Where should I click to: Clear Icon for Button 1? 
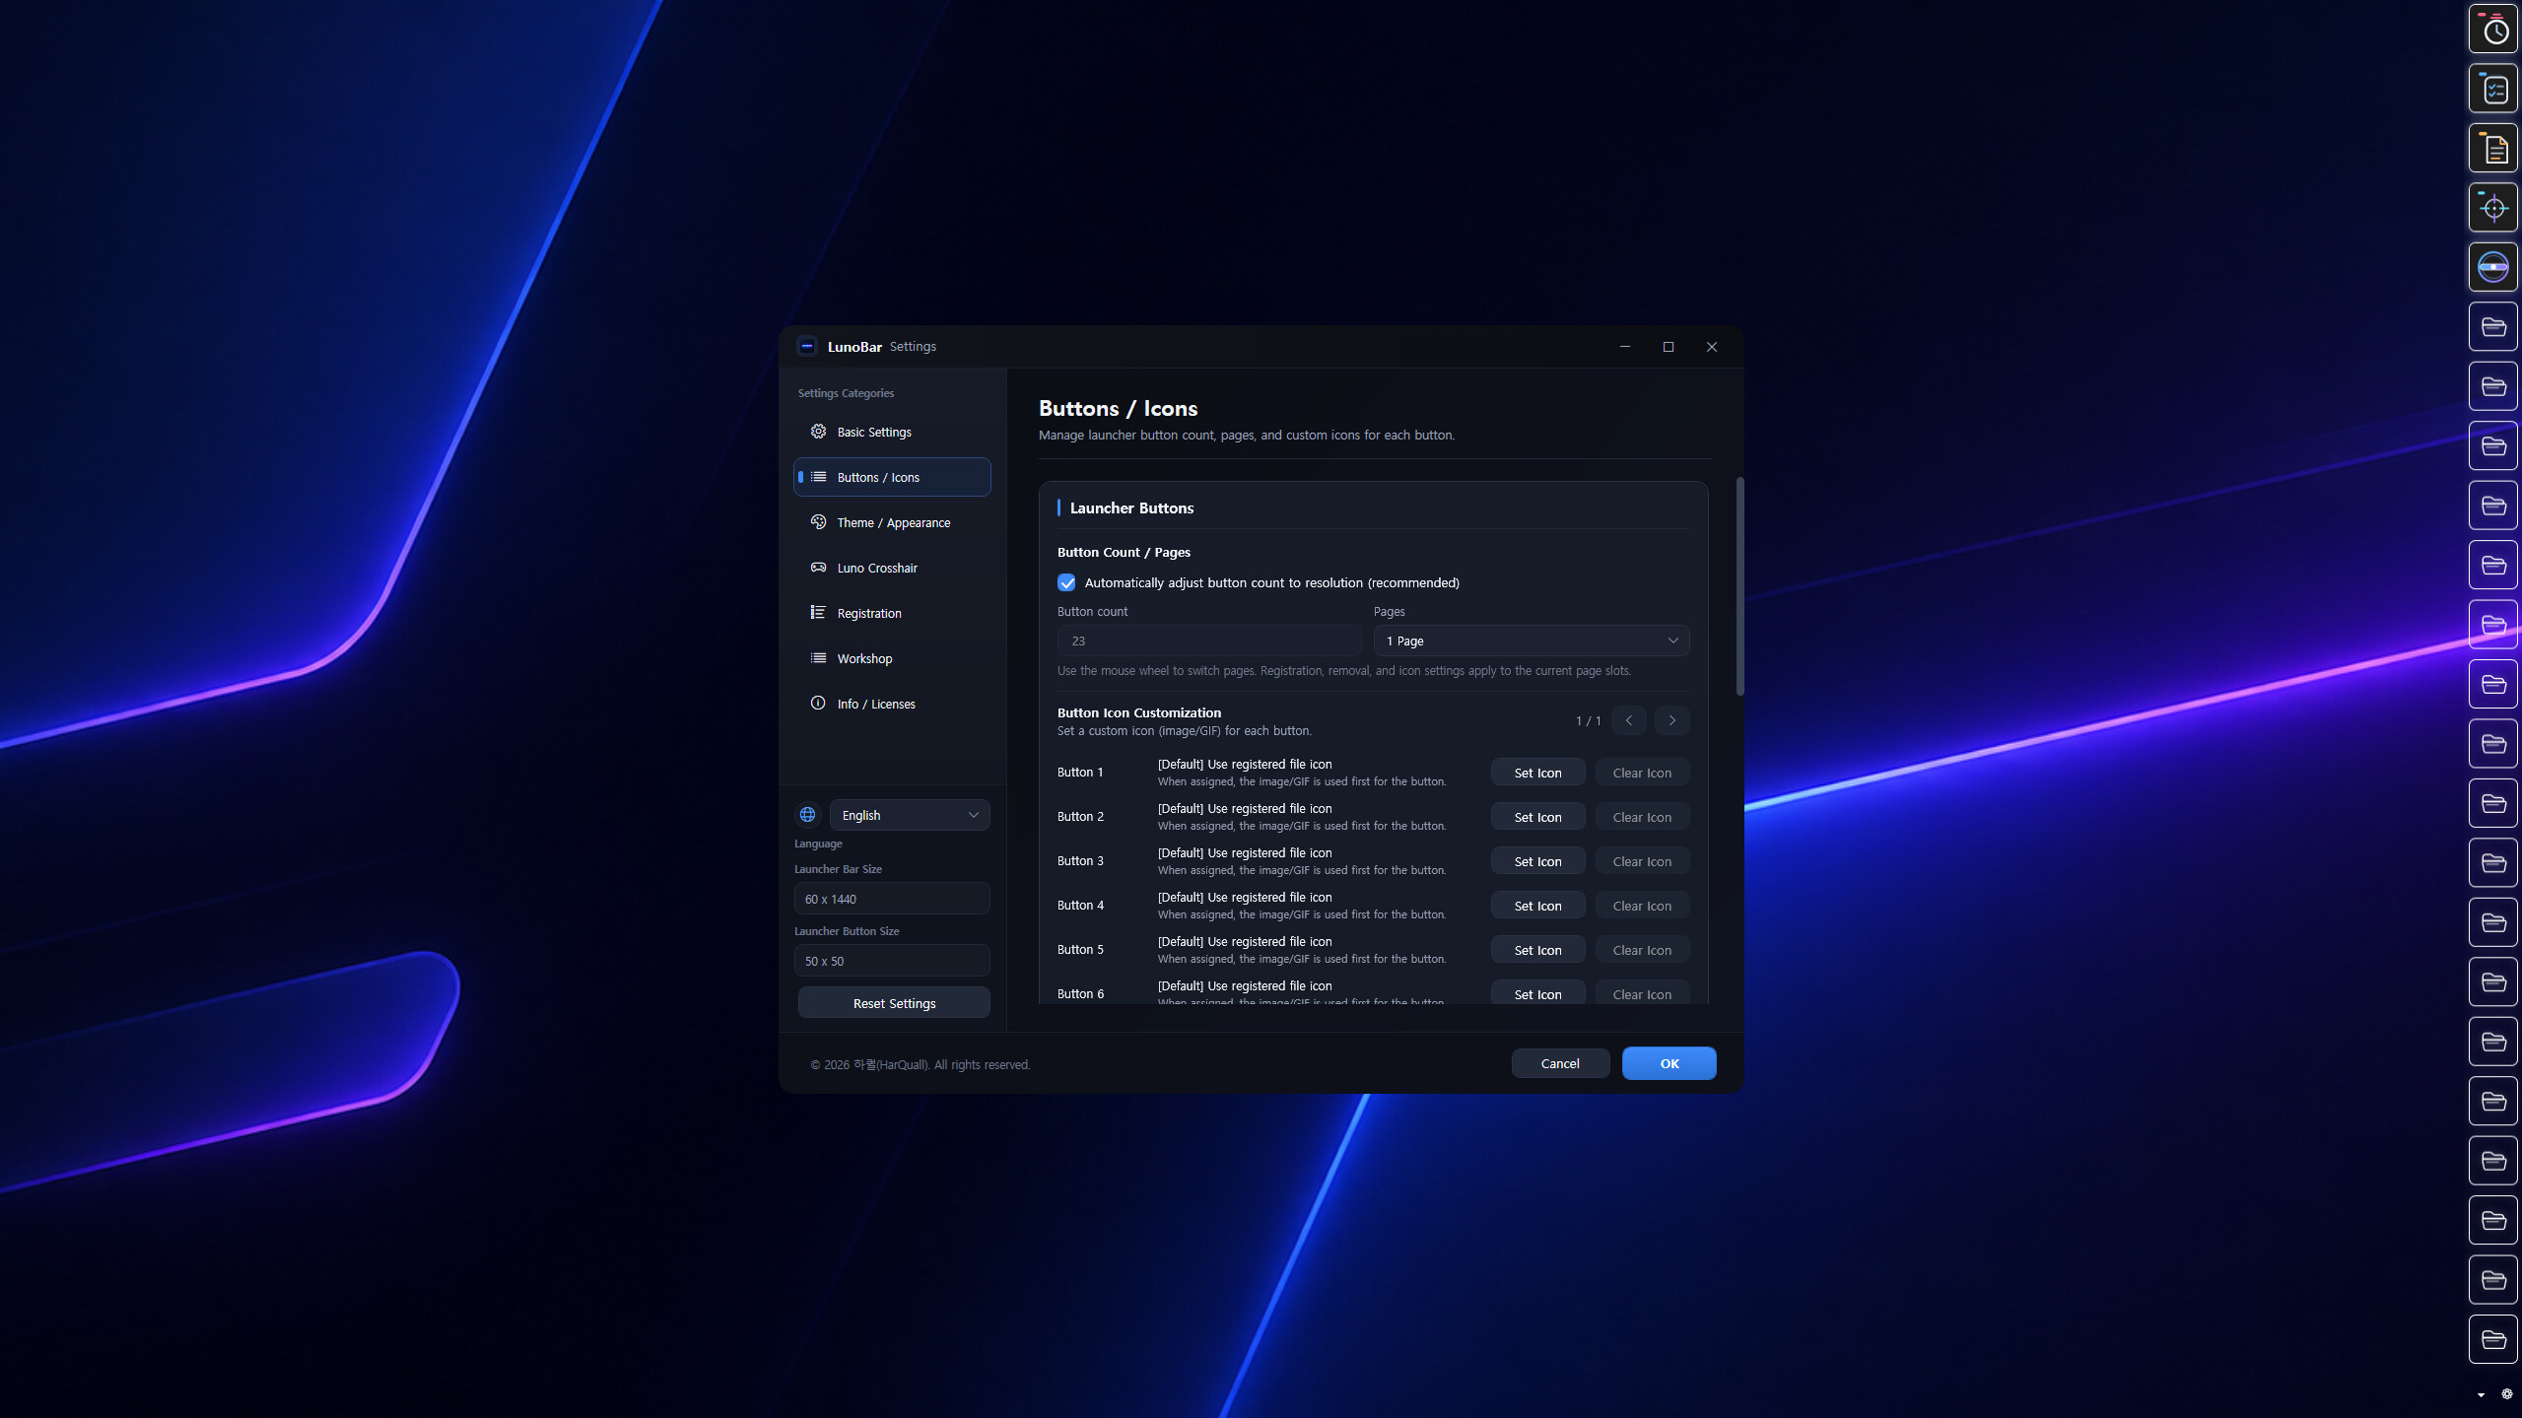(1642, 773)
